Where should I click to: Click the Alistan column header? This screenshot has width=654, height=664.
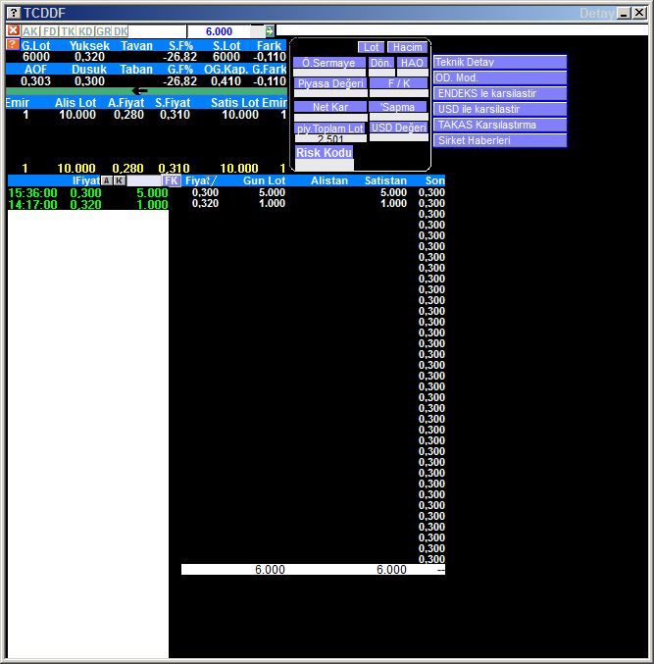328,180
